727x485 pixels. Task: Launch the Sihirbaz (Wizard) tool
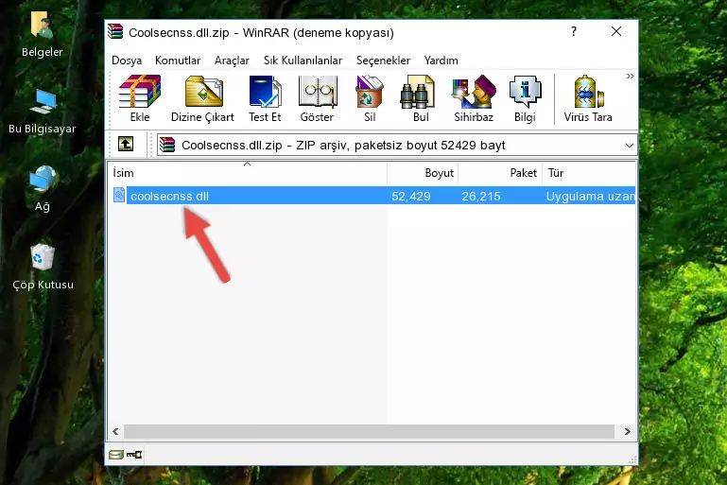(x=474, y=98)
